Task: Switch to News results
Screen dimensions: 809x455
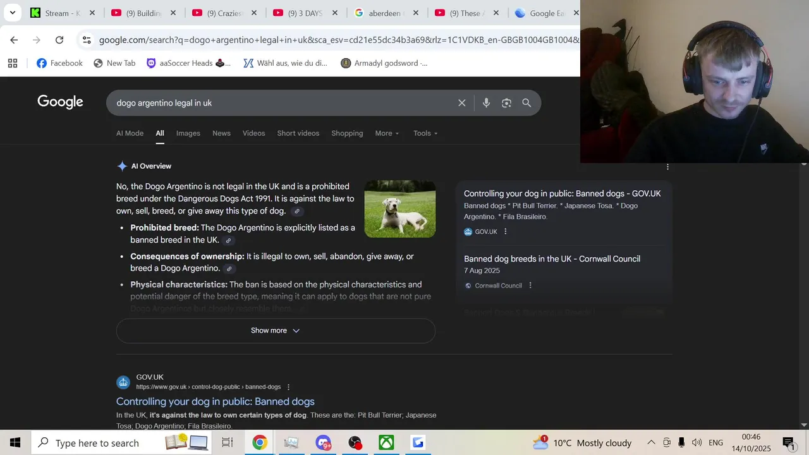Action: tap(221, 133)
